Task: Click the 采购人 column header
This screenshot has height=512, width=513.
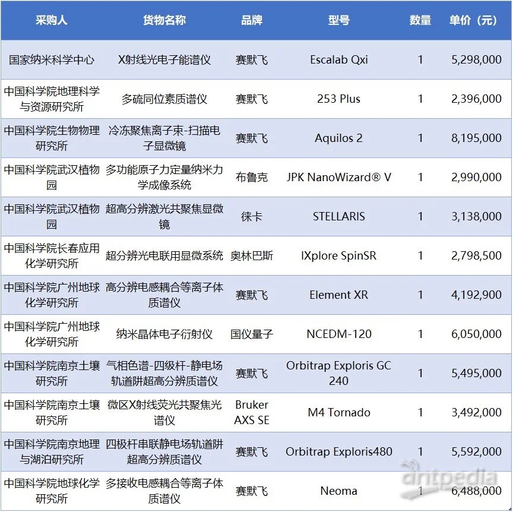Action: [52, 20]
